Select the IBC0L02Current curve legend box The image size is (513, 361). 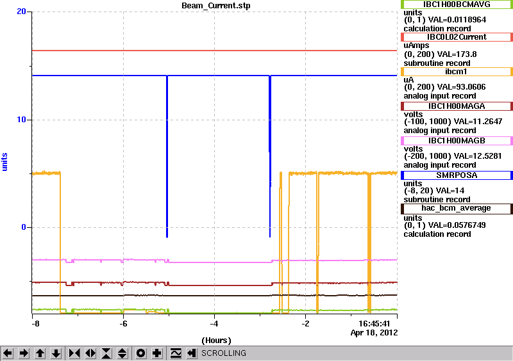coord(457,37)
